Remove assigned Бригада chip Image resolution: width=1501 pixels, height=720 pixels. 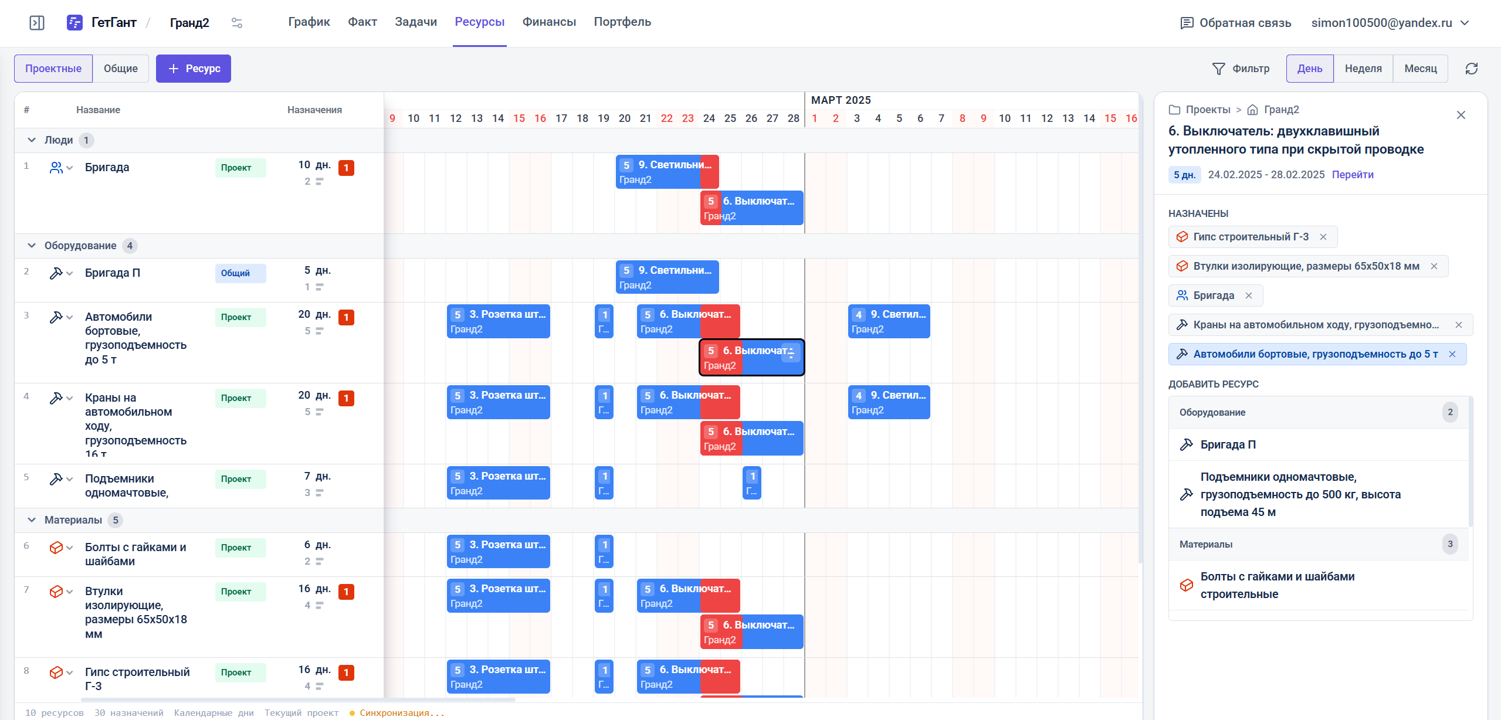(x=1249, y=296)
